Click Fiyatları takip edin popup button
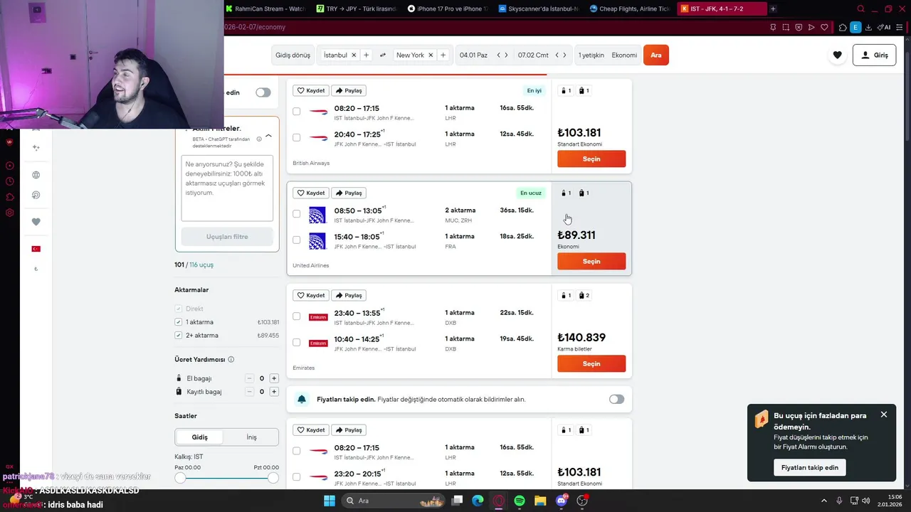Image resolution: width=911 pixels, height=512 pixels. coord(810,467)
